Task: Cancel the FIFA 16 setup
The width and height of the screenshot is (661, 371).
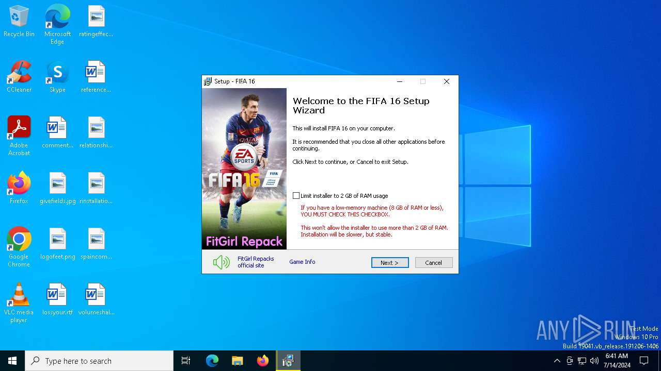Action: tap(434, 263)
